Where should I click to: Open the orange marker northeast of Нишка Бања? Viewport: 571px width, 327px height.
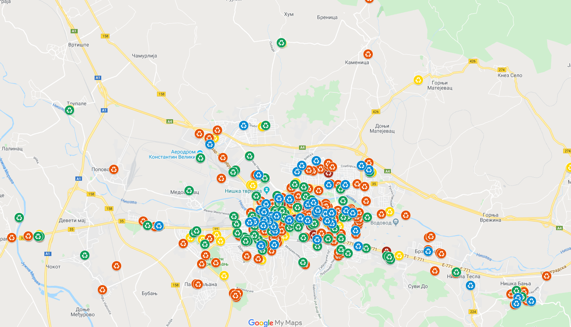click(547, 276)
